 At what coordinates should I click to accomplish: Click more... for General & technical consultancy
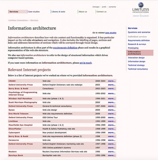[x=112, y=106]
